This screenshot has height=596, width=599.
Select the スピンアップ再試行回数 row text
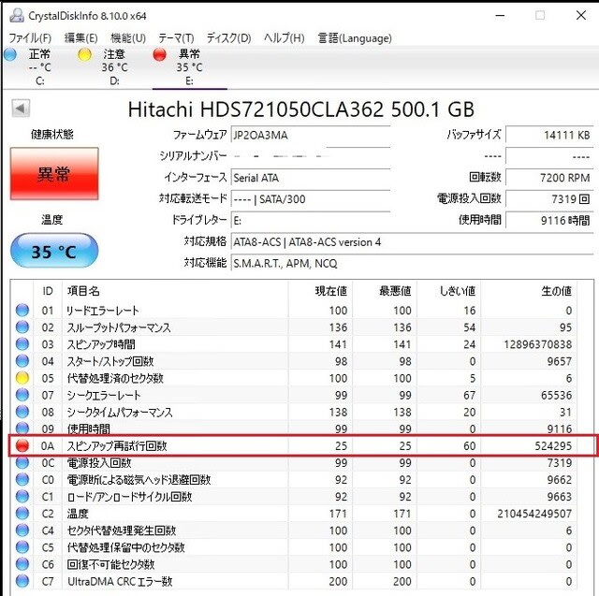117,446
